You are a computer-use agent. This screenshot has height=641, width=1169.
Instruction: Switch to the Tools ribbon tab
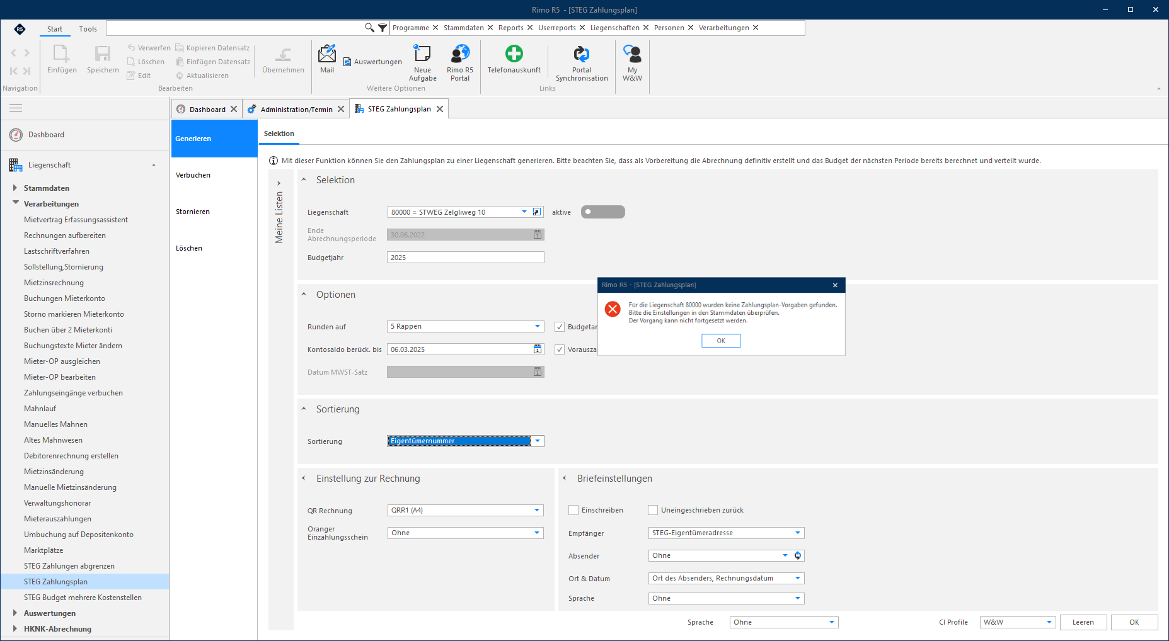coord(88,29)
